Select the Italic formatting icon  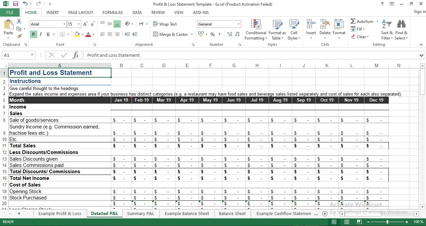tap(40, 34)
